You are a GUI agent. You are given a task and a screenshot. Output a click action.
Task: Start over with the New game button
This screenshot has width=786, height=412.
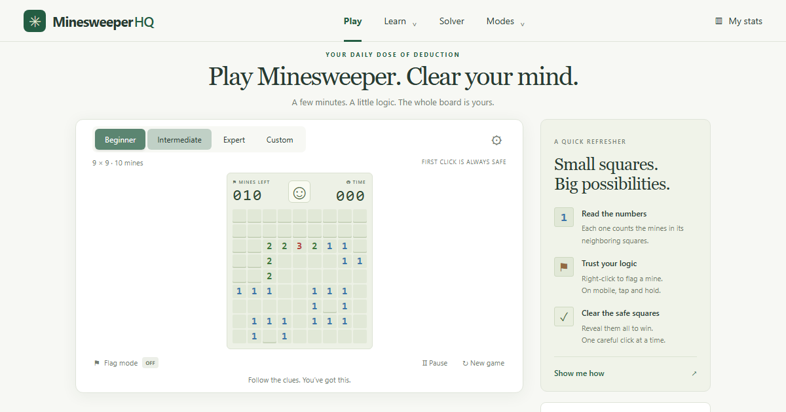[483, 363]
